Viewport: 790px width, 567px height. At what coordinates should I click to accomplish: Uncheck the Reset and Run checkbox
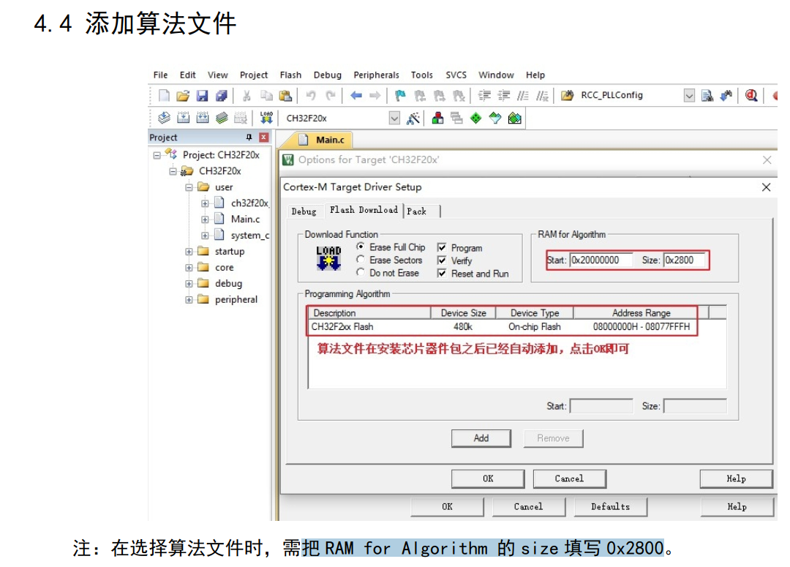(442, 274)
